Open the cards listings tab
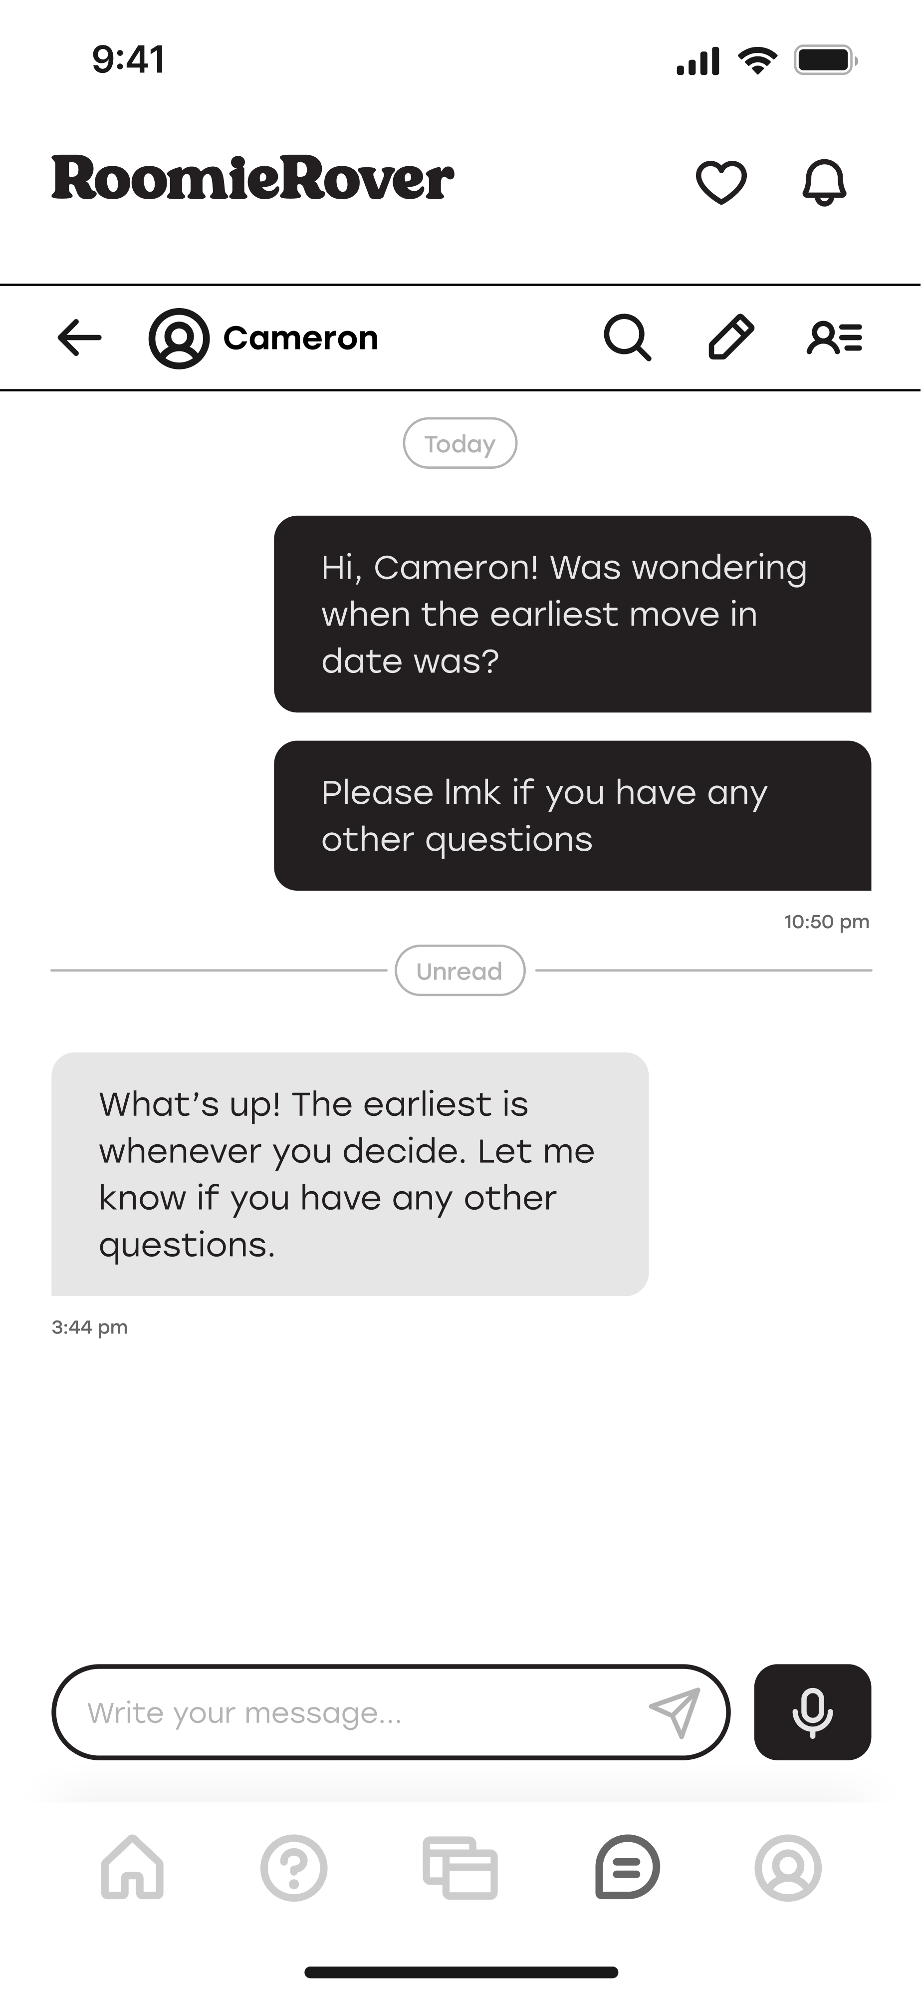 (460, 1867)
